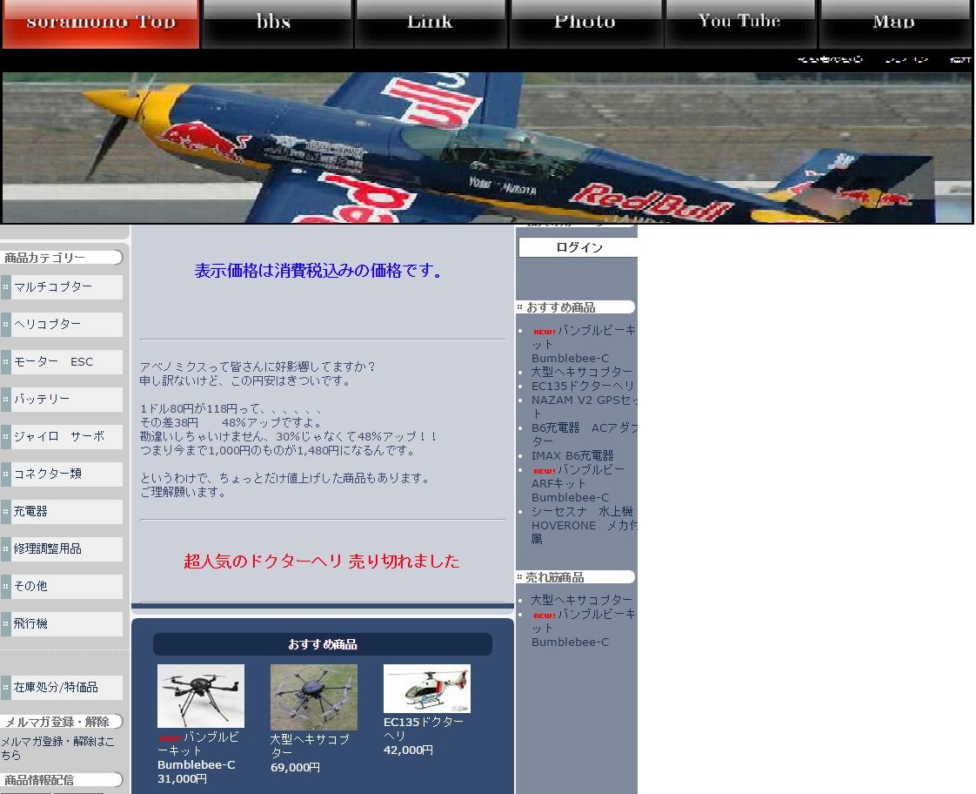Open NAZAM V2 GPSセット in sidebar
This screenshot has width=976, height=794.
click(x=583, y=407)
